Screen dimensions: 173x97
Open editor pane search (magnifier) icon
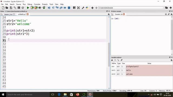coord(109,14)
